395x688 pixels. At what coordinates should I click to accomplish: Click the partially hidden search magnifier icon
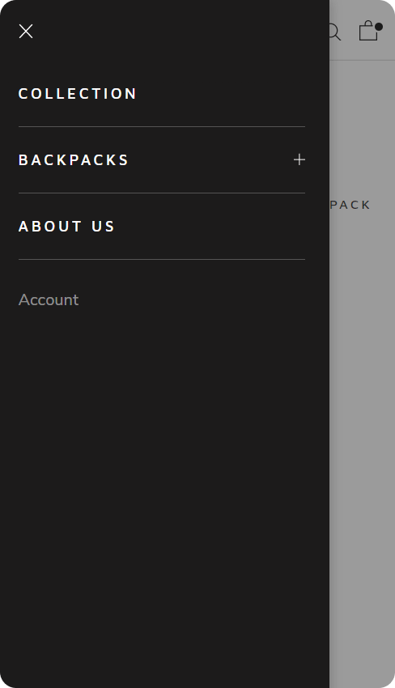coord(335,32)
